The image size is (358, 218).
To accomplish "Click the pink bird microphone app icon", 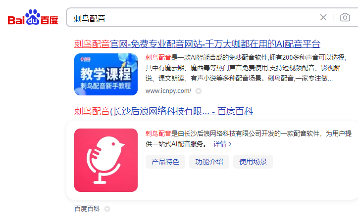I will [106, 160].
